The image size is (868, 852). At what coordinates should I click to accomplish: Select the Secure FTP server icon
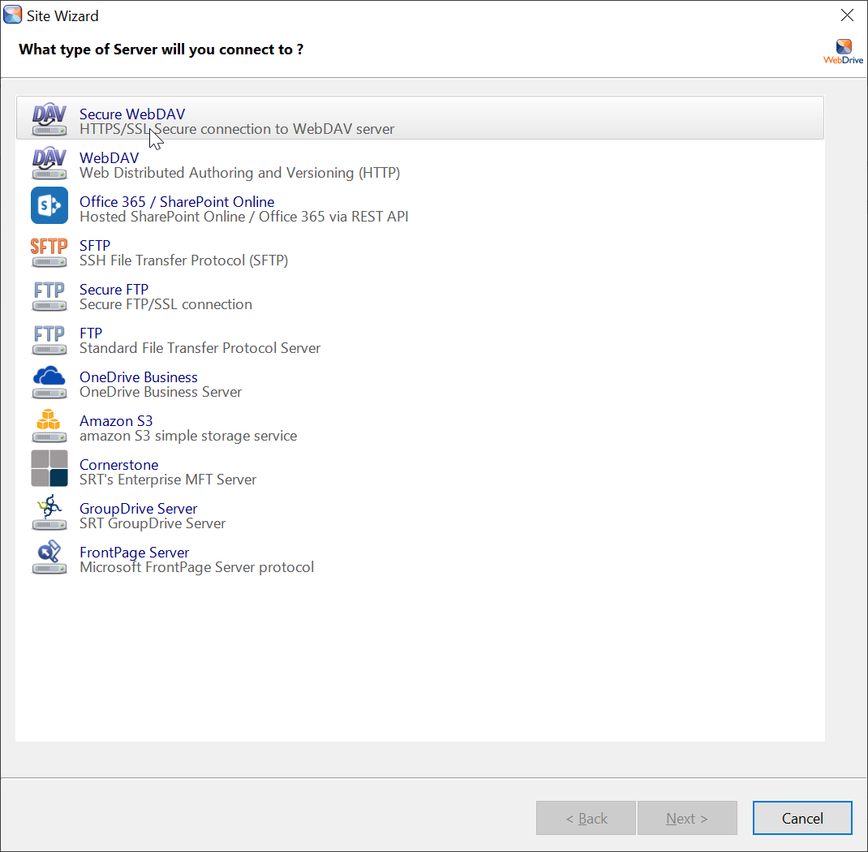pyautogui.click(x=49, y=294)
